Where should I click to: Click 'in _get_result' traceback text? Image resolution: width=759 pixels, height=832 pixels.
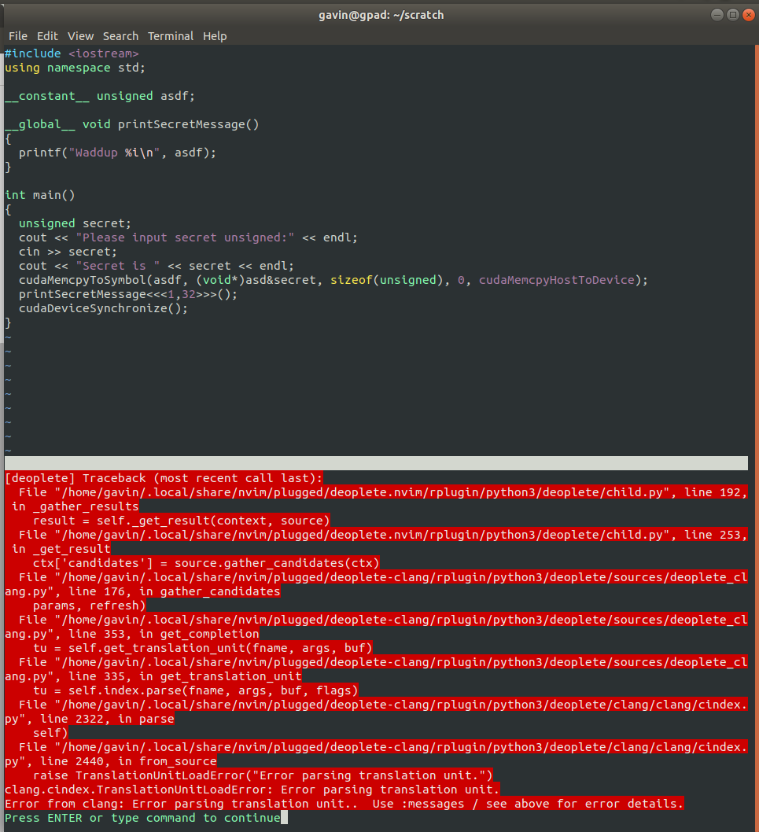61,549
